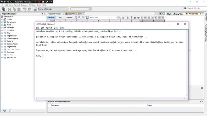
Task: Expand the Scriptlets node in Report Inspector
Action: (x=2, y=30)
